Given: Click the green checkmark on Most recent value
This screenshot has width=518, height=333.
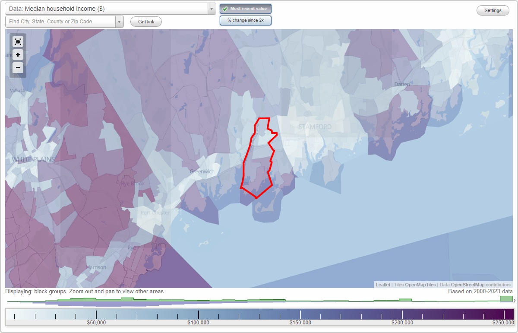Looking at the screenshot, I should coord(226,9).
